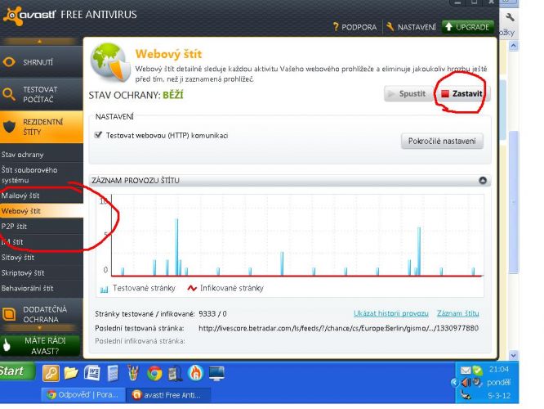Viewport: 544px width, 409px height.
Task: Open NASTAVENÍ settings menu
Action: [411, 27]
